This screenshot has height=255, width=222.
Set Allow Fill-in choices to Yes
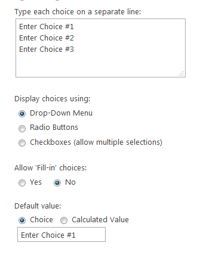click(x=22, y=183)
